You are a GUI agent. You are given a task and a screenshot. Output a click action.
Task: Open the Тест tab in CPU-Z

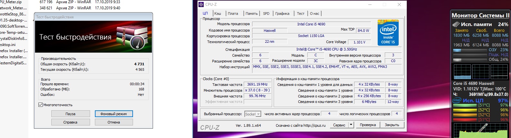point(301,14)
